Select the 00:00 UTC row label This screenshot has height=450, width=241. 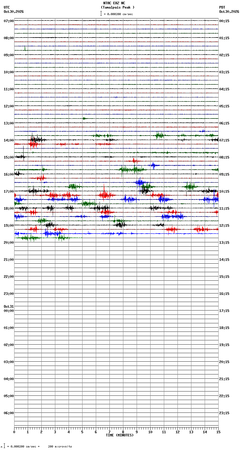(9, 311)
